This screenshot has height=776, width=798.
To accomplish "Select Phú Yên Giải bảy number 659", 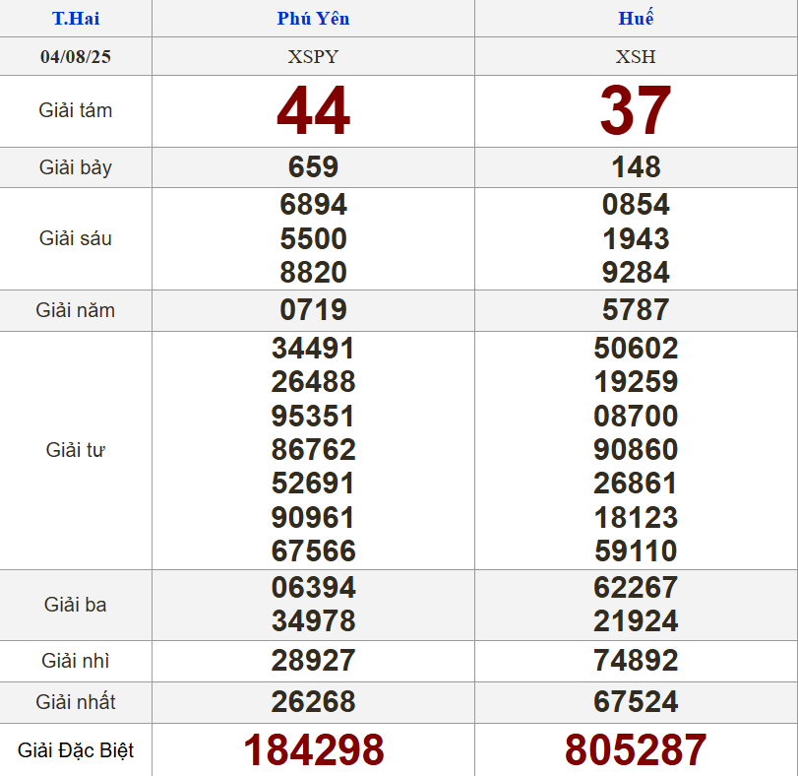I will (x=313, y=167).
